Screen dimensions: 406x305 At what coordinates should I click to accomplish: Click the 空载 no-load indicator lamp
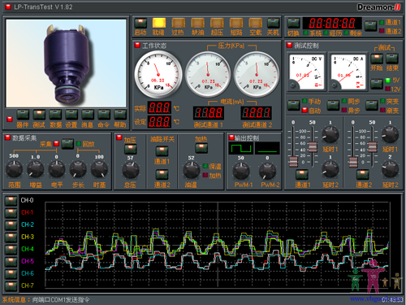click(256, 23)
